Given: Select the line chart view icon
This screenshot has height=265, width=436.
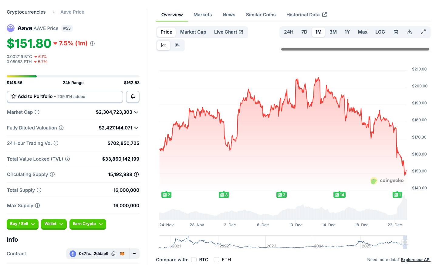Looking at the screenshot, I should coord(164,45).
